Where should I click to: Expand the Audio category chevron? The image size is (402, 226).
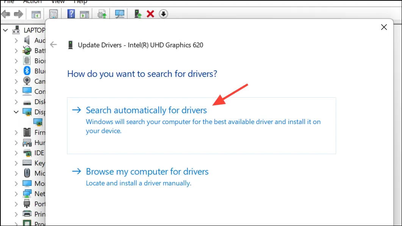click(x=16, y=41)
